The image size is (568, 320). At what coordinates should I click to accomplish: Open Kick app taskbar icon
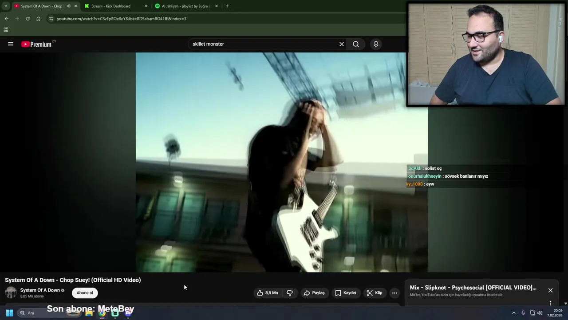point(115,313)
